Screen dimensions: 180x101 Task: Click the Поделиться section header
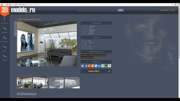96,62
